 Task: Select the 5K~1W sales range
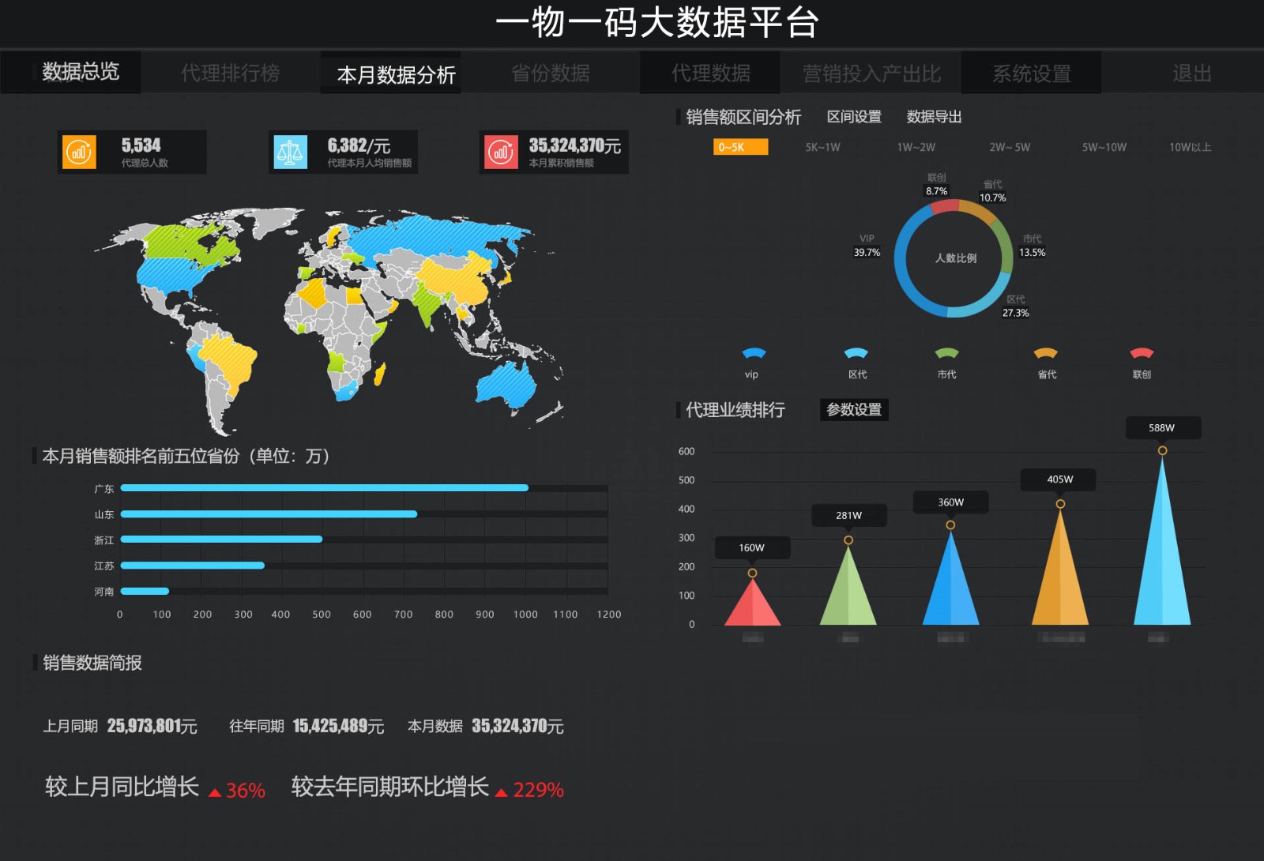pyautogui.click(x=822, y=147)
